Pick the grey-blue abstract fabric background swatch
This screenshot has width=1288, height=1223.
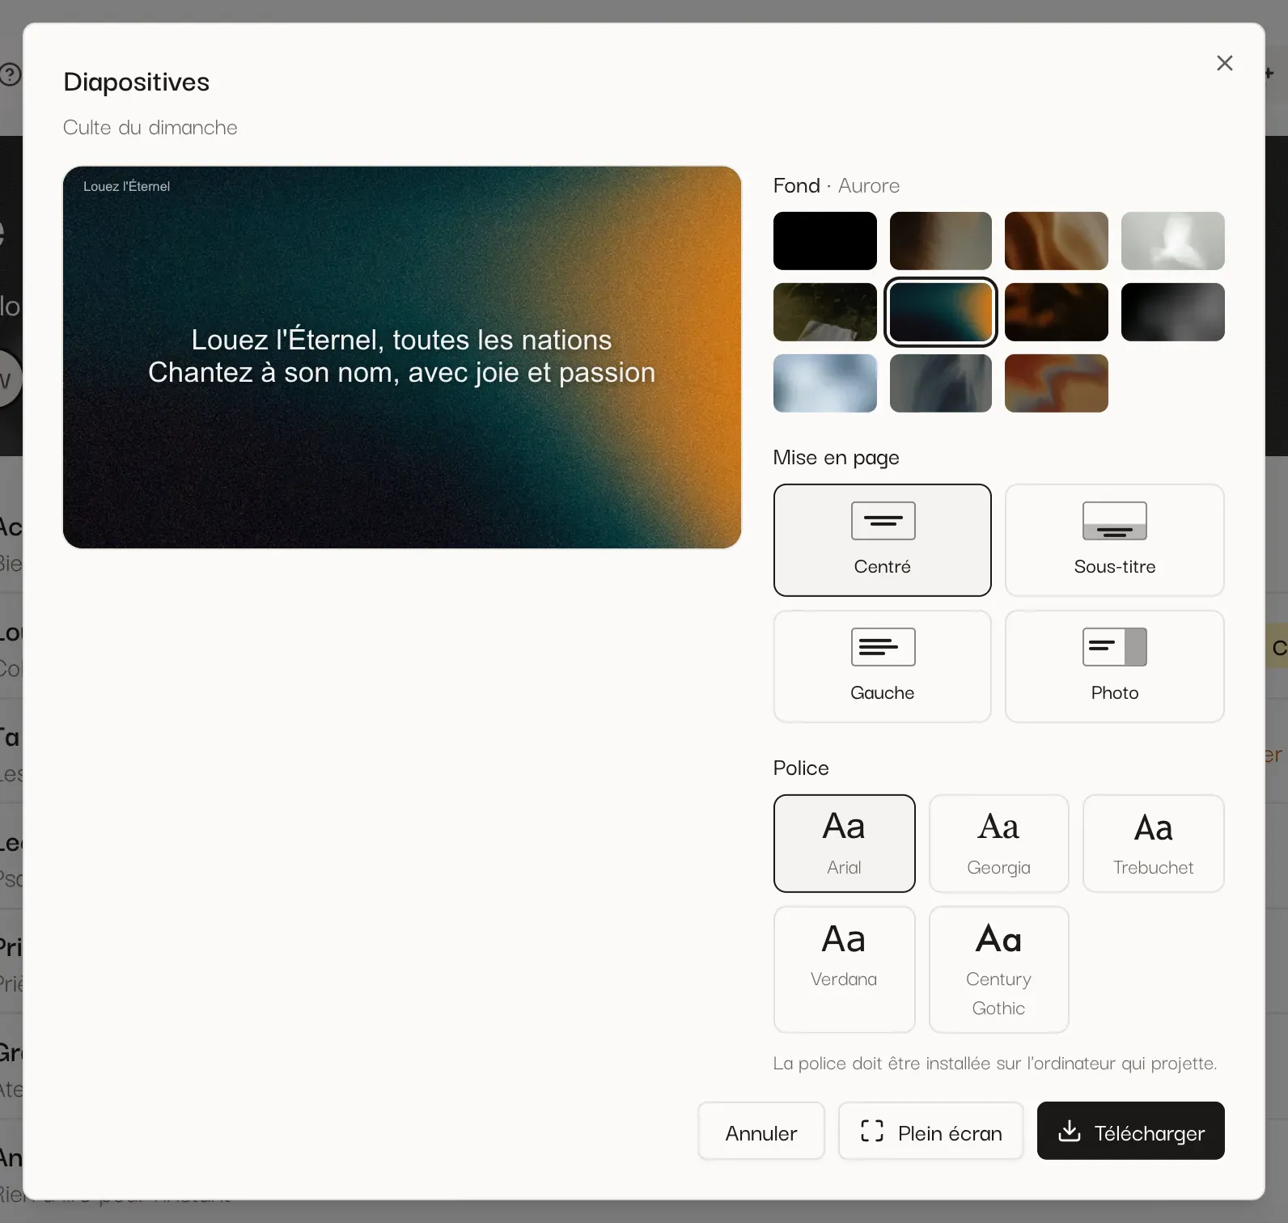pyautogui.click(x=940, y=383)
